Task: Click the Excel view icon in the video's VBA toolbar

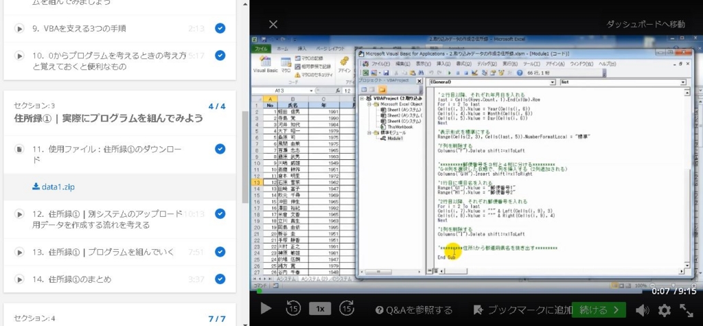Action: point(366,73)
